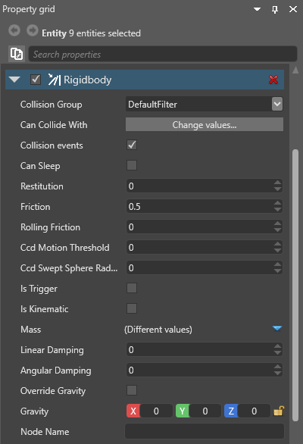
Task: Decrease Friction with the down arrow
Action: pos(278,210)
